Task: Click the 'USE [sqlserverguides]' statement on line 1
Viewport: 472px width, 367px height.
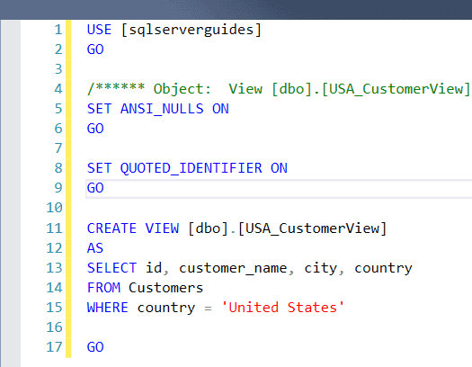Action: [x=174, y=30]
